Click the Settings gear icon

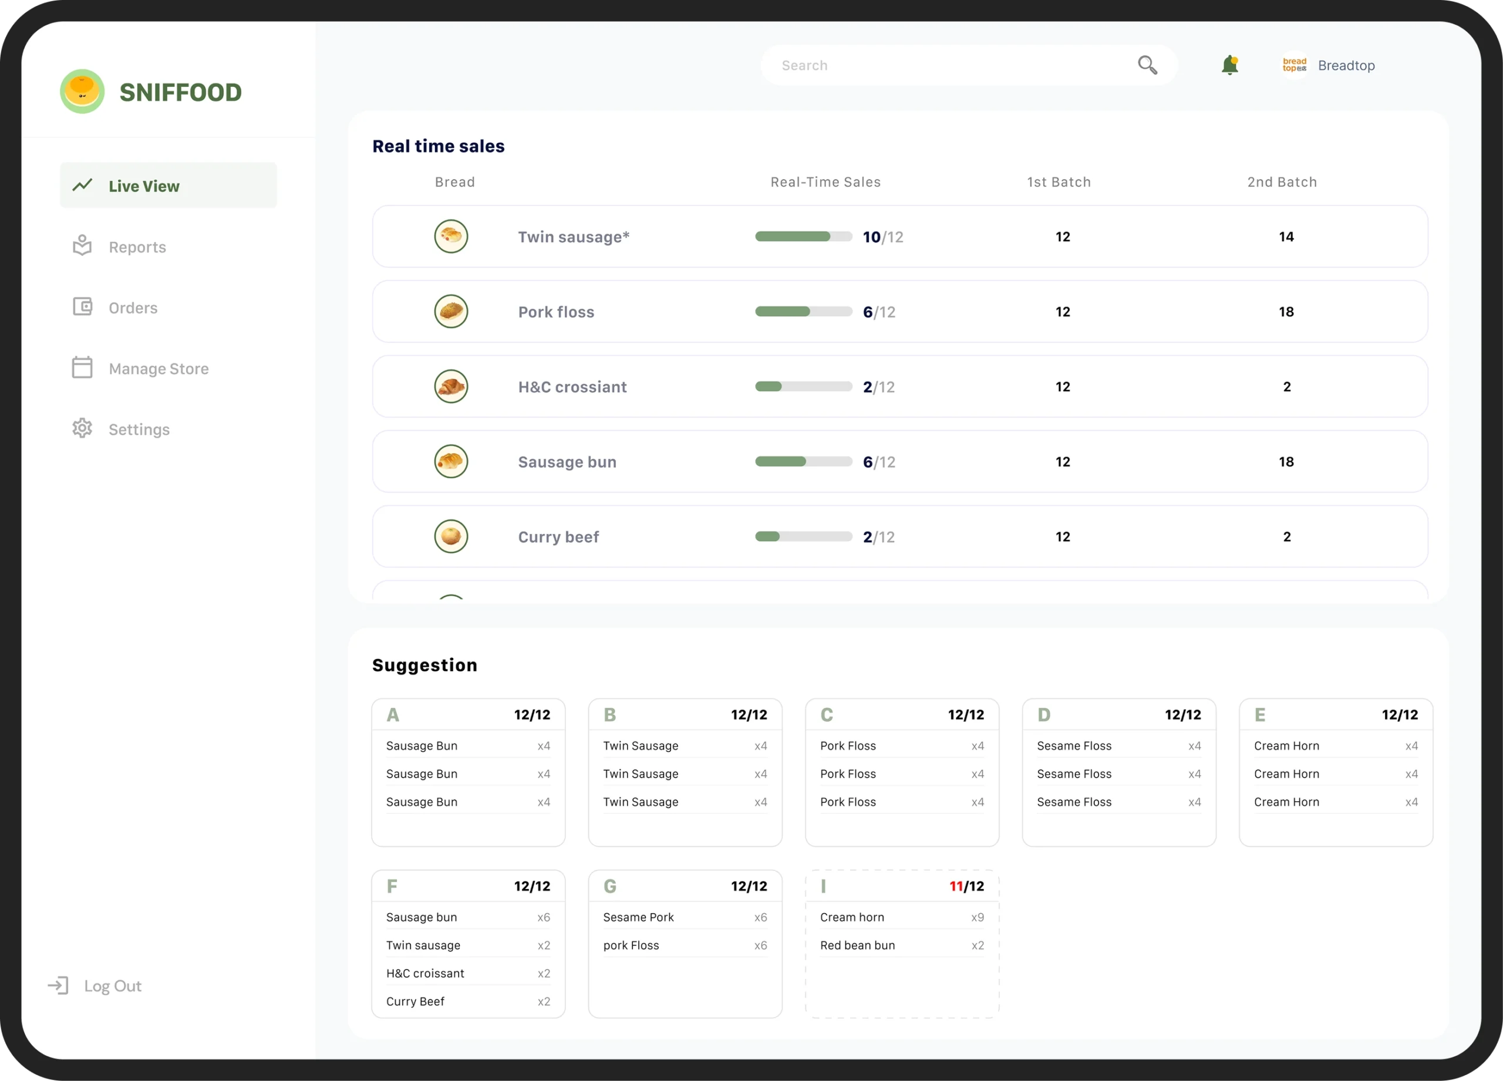82,428
